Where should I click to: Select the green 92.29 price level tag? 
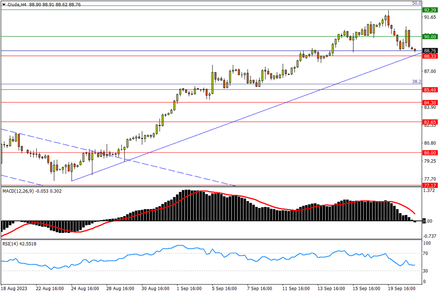pos(430,10)
